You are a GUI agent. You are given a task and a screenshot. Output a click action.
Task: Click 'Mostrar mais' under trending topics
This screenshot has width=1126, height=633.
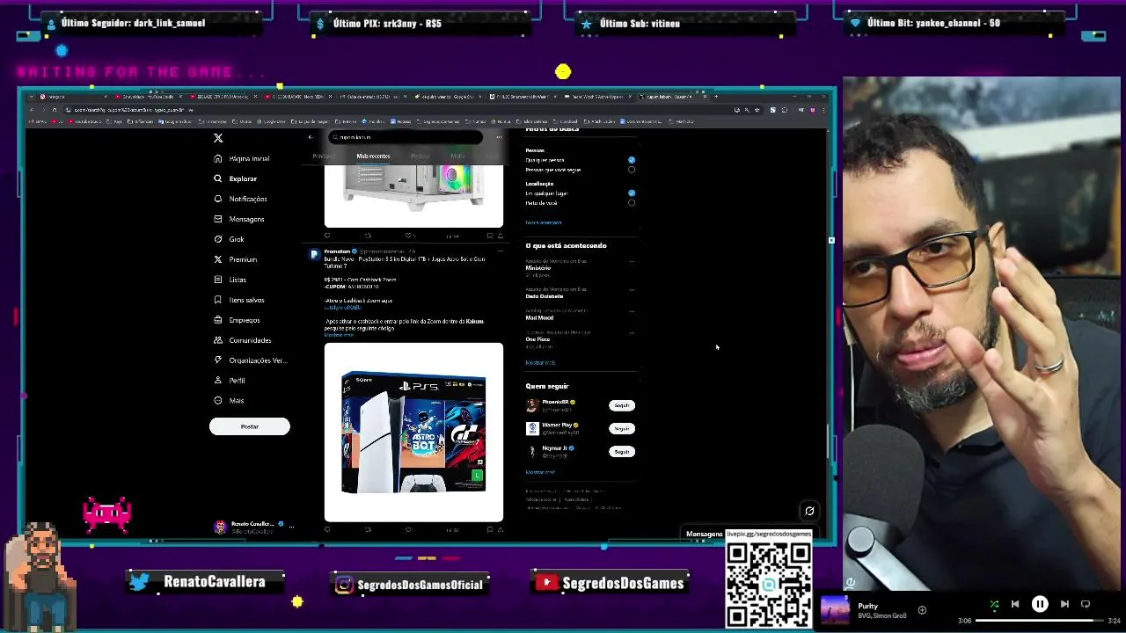coord(540,362)
